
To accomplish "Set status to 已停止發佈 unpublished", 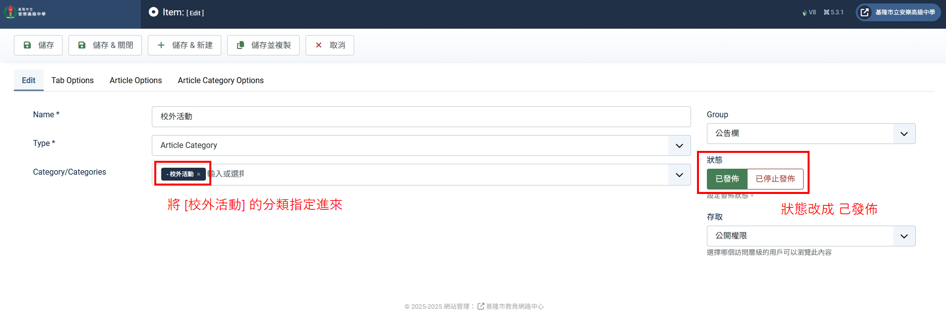I will (775, 179).
